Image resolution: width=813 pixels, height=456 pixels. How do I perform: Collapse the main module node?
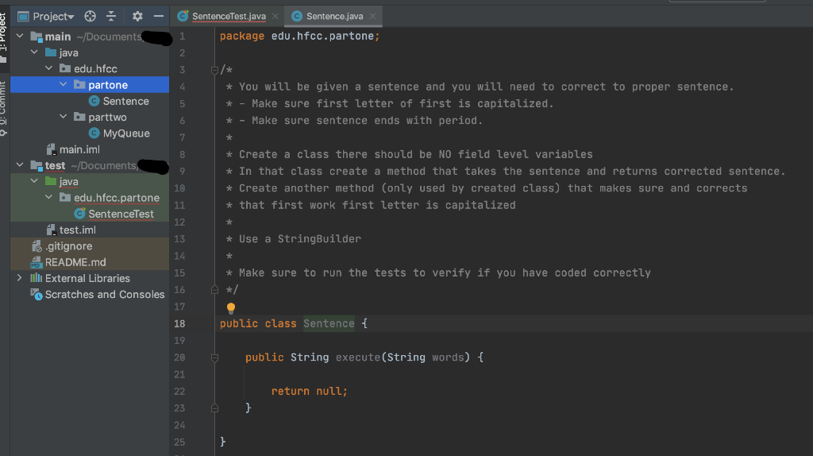pos(20,37)
